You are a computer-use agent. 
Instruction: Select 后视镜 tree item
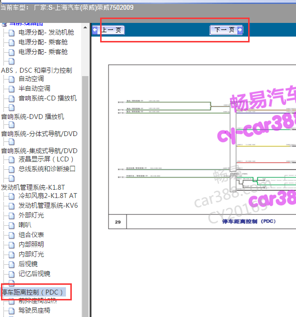(x=28, y=264)
